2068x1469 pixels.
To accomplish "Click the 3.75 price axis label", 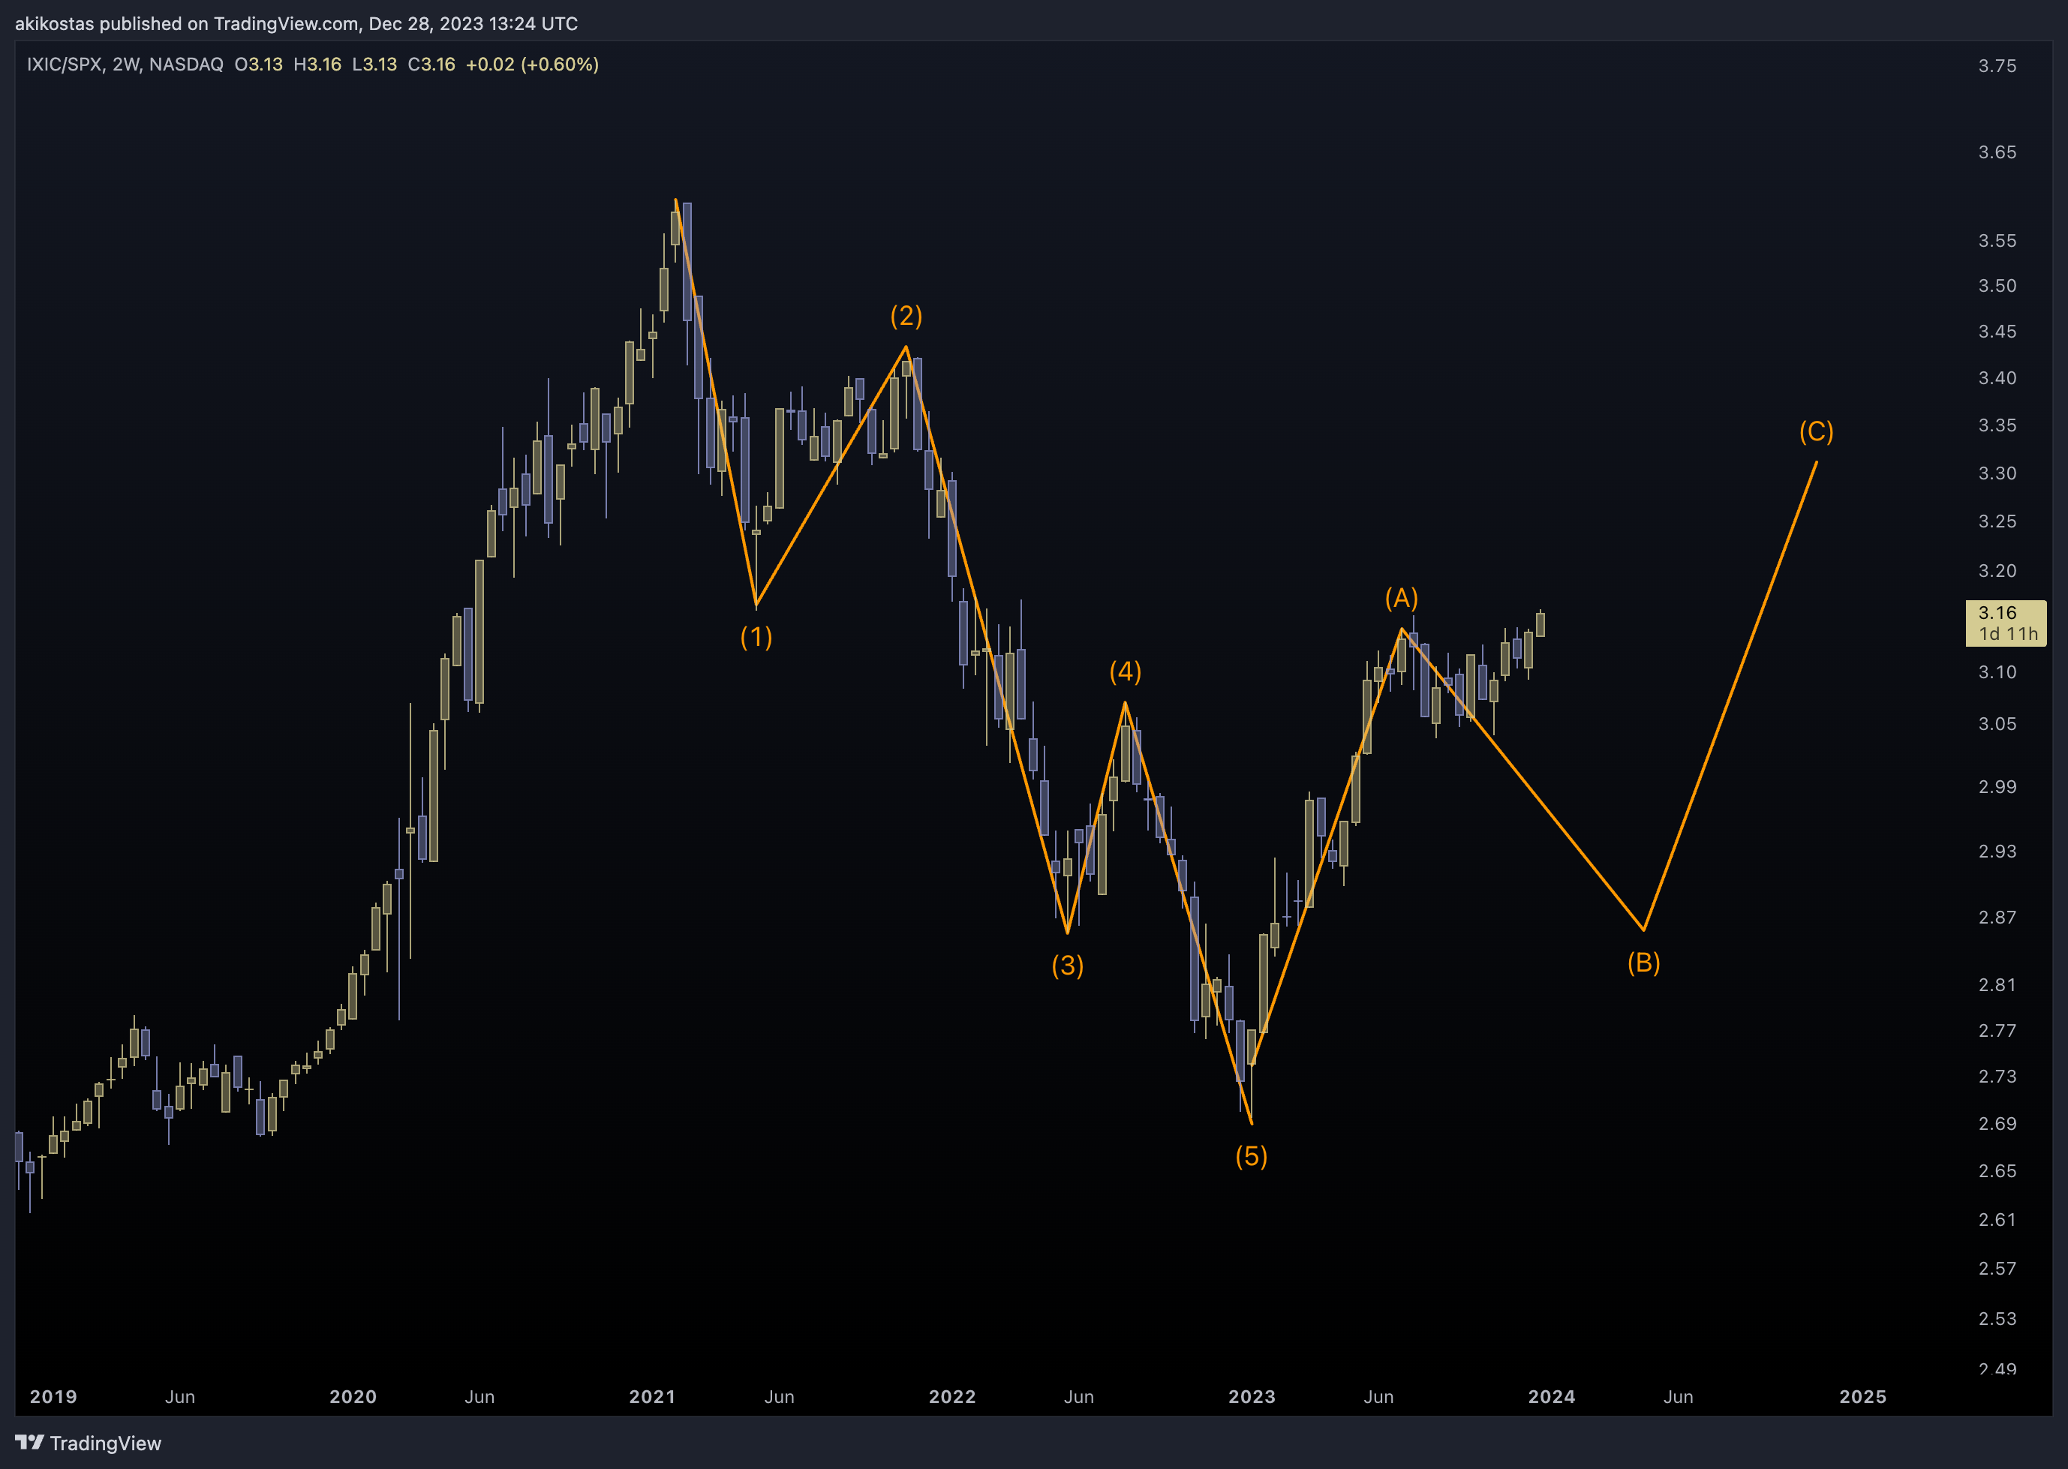I will point(1997,66).
